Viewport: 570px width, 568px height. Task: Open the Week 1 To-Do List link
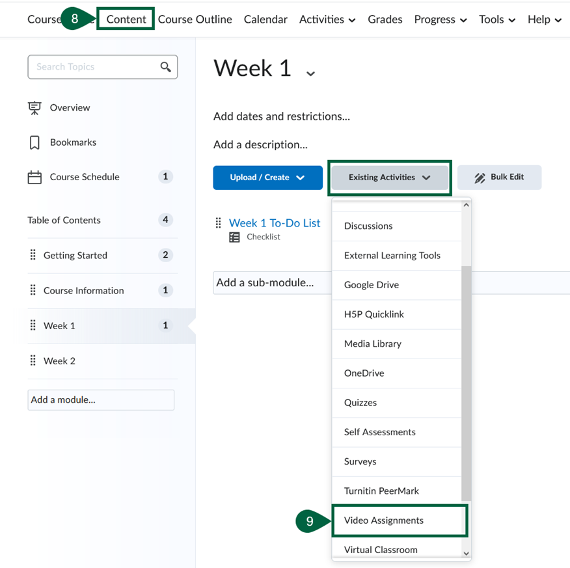pyautogui.click(x=275, y=223)
